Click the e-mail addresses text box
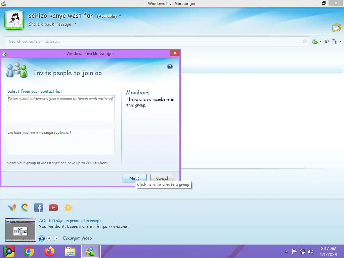344x258 pixels. [x=61, y=109]
